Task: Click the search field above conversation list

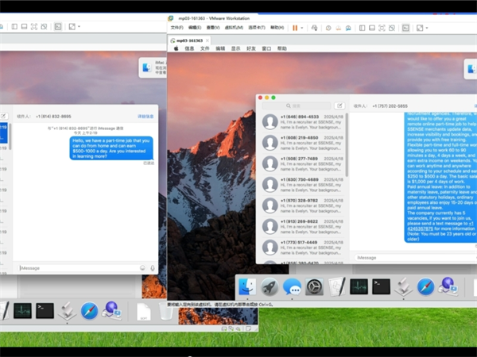Action: click(297, 105)
